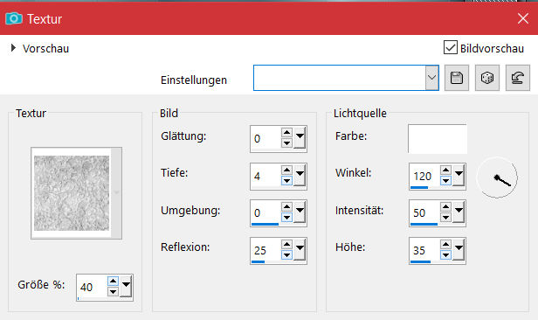Click the camera icon in title bar
This screenshot has width=538, height=320.
coord(14,18)
